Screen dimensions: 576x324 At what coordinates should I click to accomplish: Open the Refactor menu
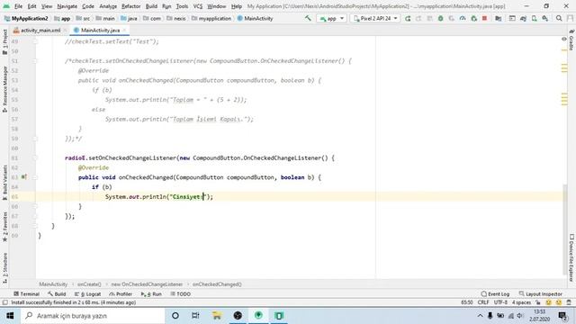point(130,6)
